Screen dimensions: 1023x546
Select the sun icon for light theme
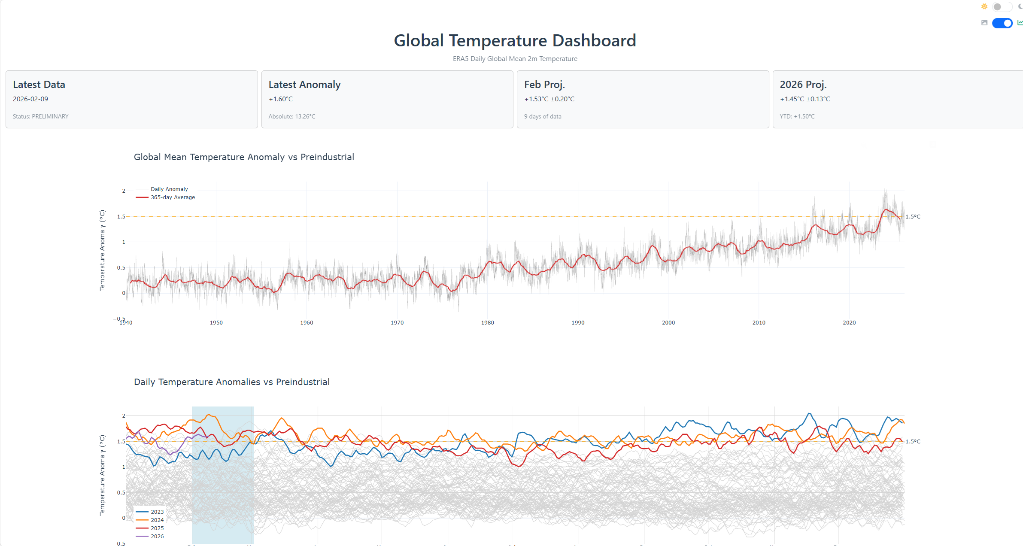(984, 6)
